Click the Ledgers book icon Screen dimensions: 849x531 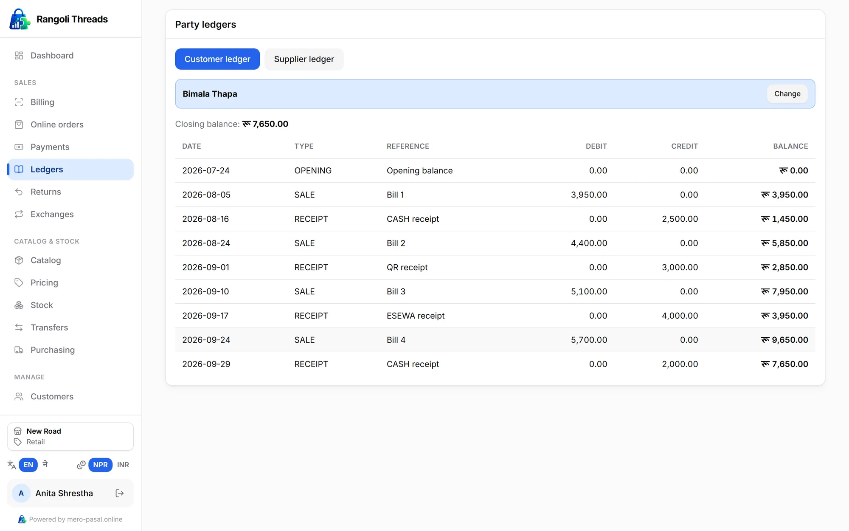[x=19, y=169]
